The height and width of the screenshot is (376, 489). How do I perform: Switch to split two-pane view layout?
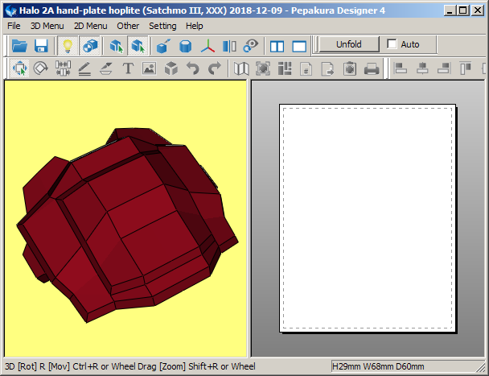coord(277,46)
